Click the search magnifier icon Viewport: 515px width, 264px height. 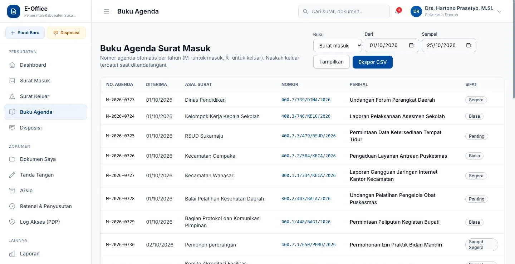click(305, 11)
